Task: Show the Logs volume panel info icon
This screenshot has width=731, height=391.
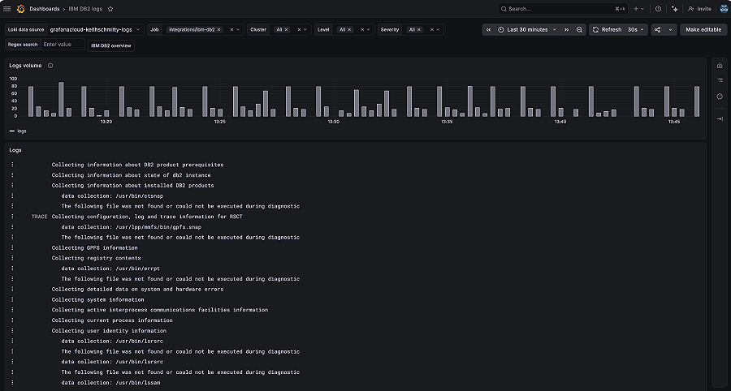Action: [x=50, y=66]
